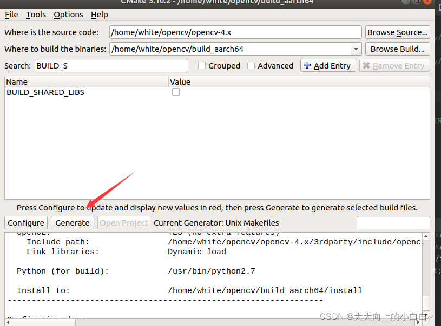
Task: Click the '/usr/bin/python2.7' text in output
Action: click(x=212, y=271)
